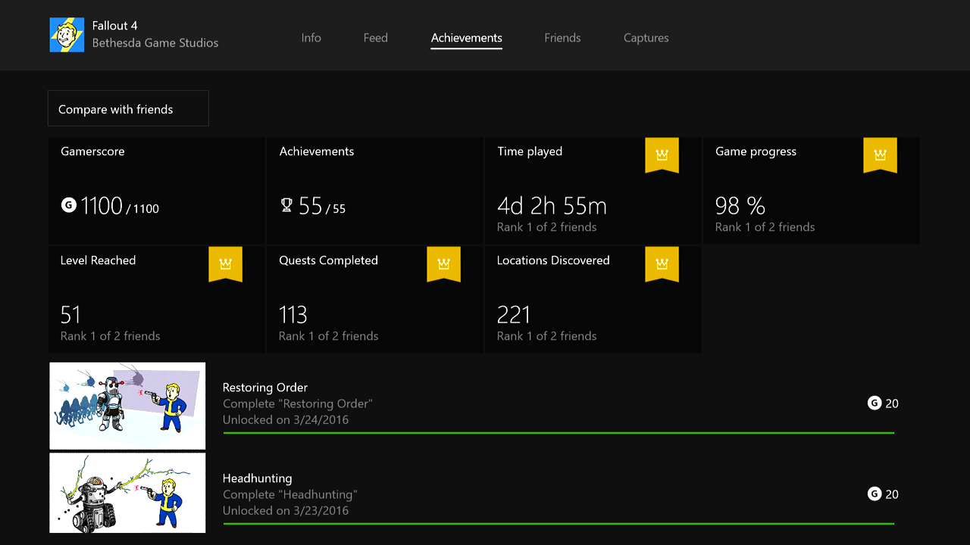Open the Level Reached stat tile

coord(157,300)
